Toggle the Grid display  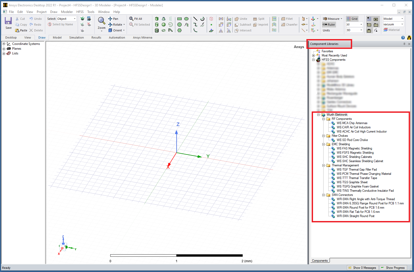click(x=352, y=19)
